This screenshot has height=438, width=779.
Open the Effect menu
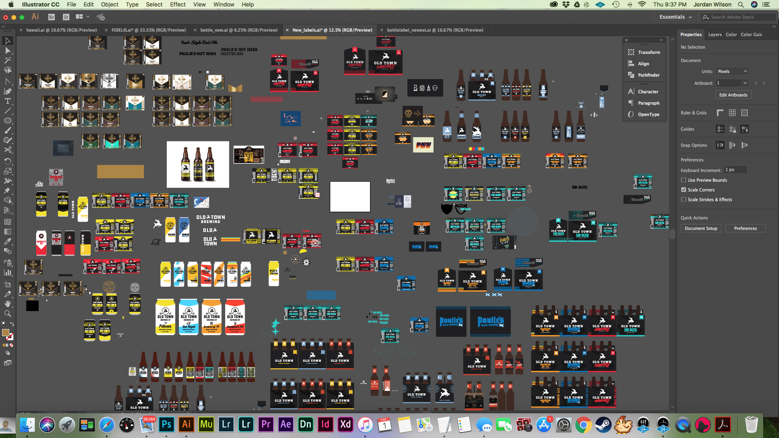point(178,4)
